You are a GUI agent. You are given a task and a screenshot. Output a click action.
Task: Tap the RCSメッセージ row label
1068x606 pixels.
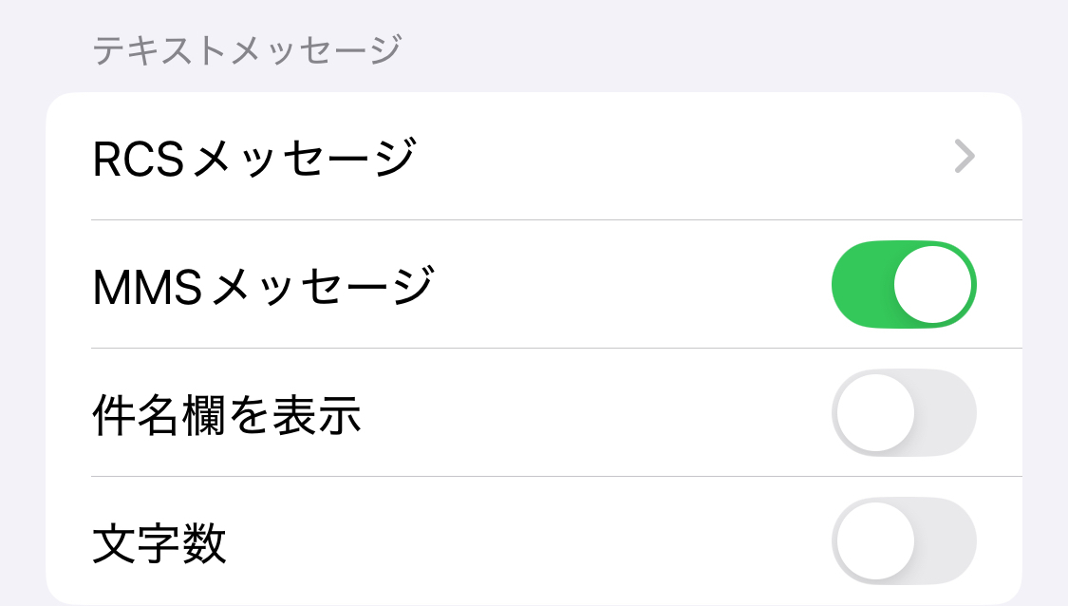[254, 158]
